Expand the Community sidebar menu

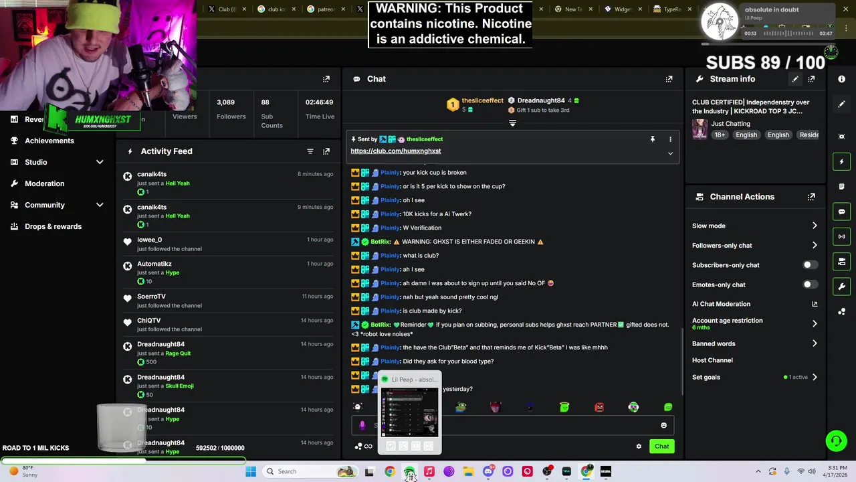click(x=100, y=205)
